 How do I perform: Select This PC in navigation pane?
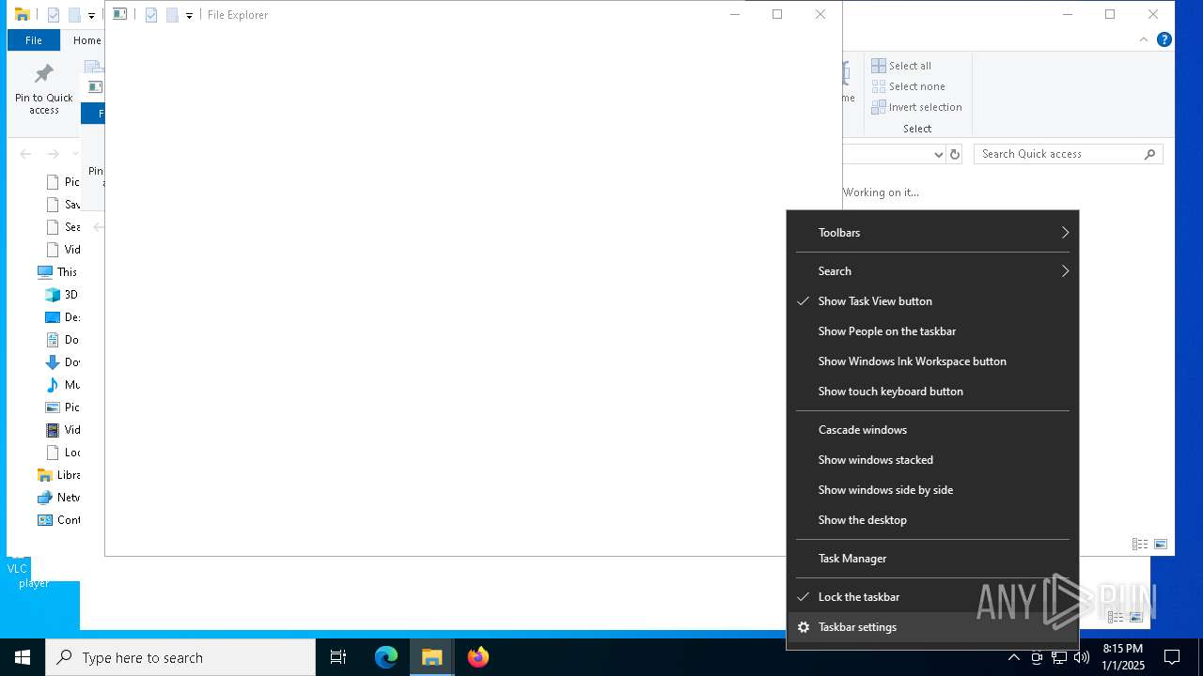(x=57, y=272)
